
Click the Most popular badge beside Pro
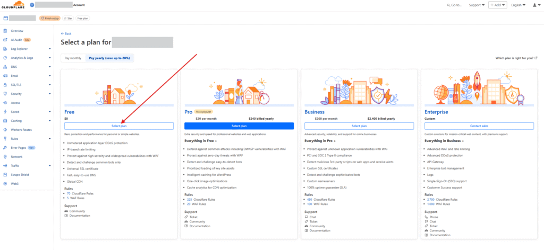(x=203, y=112)
